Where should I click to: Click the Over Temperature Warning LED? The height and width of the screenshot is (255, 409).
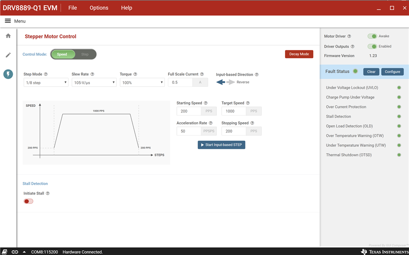[x=399, y=135]
